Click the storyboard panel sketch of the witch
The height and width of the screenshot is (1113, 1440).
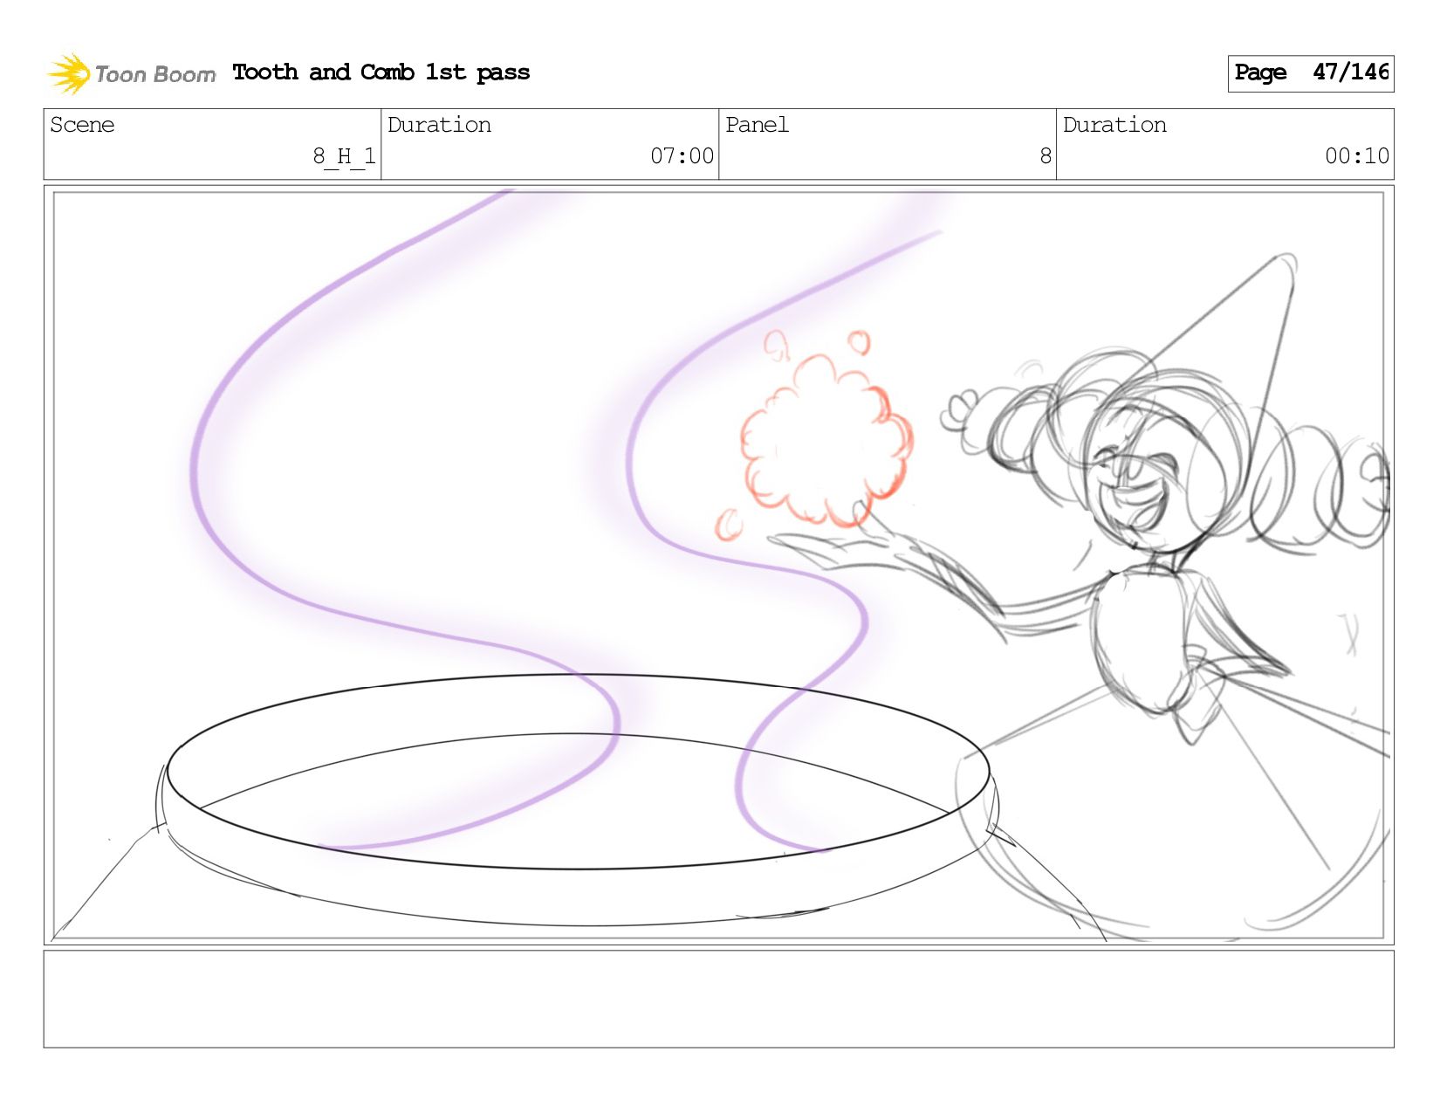(718, 565)
